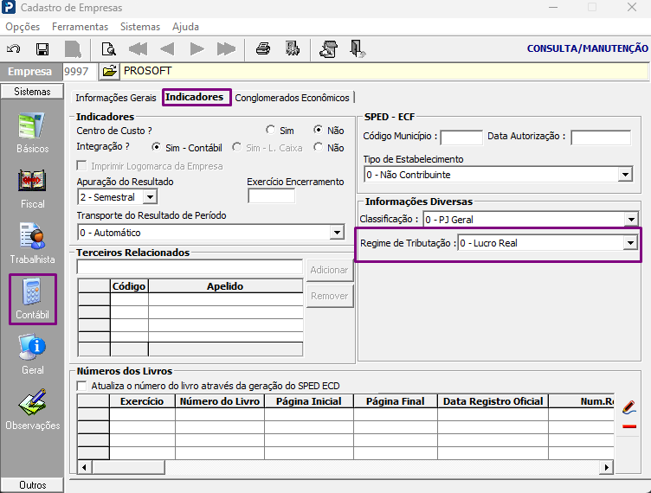Click the horizontal scrollbar thumb of books table

coord(128,467)
